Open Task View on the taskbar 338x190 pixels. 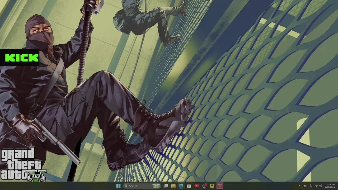166,186
